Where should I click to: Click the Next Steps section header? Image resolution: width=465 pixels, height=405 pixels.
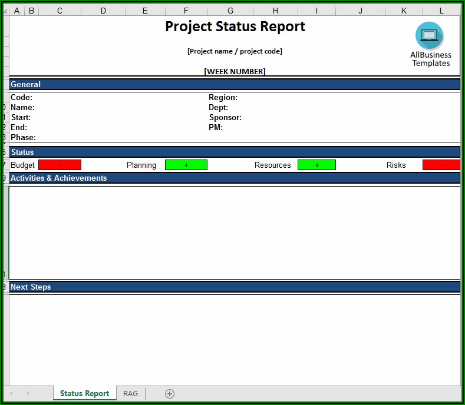click(31, 287)
